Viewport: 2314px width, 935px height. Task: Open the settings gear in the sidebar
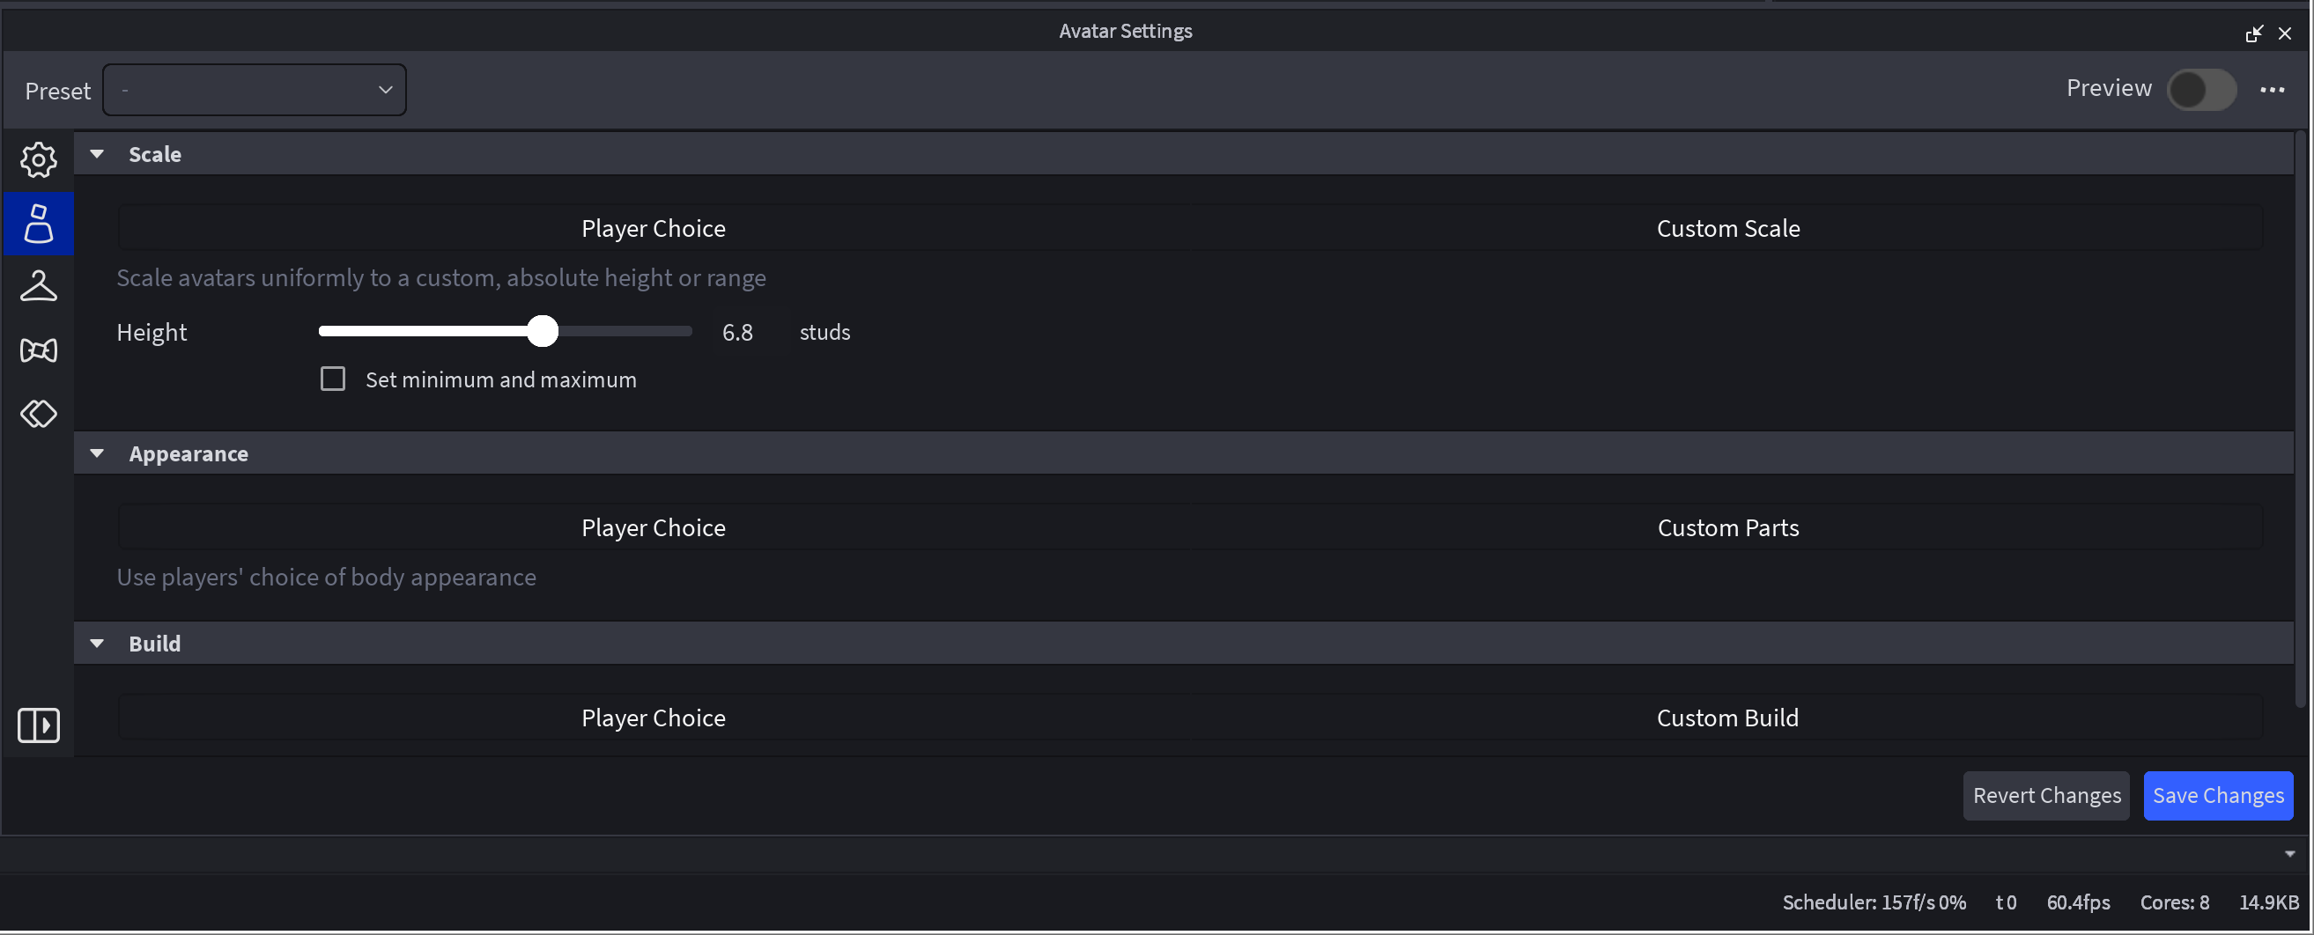pos(38,160)
